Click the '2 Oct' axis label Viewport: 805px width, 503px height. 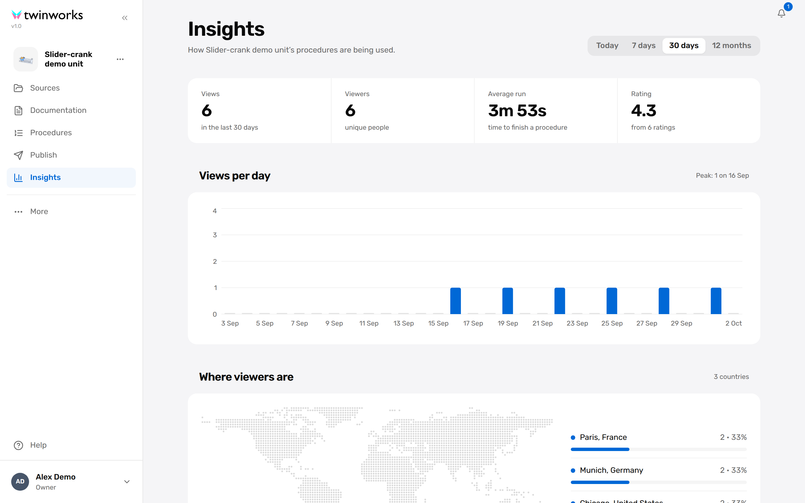point(733,323)
